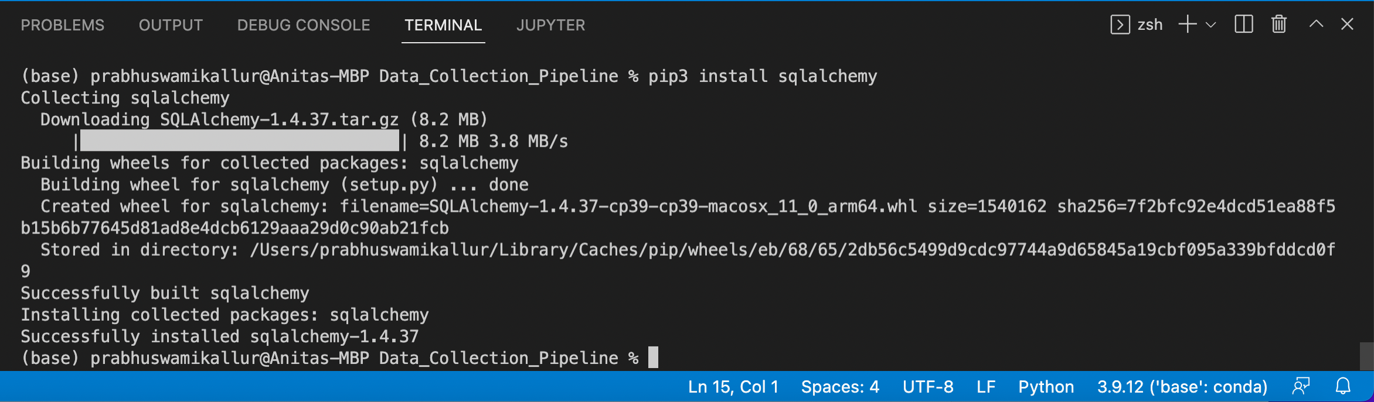Click the Spaces: 4 indentation setting
The width and height of the screenshot is (1374, 402).
pyautogui.click(x=840, y=386)
